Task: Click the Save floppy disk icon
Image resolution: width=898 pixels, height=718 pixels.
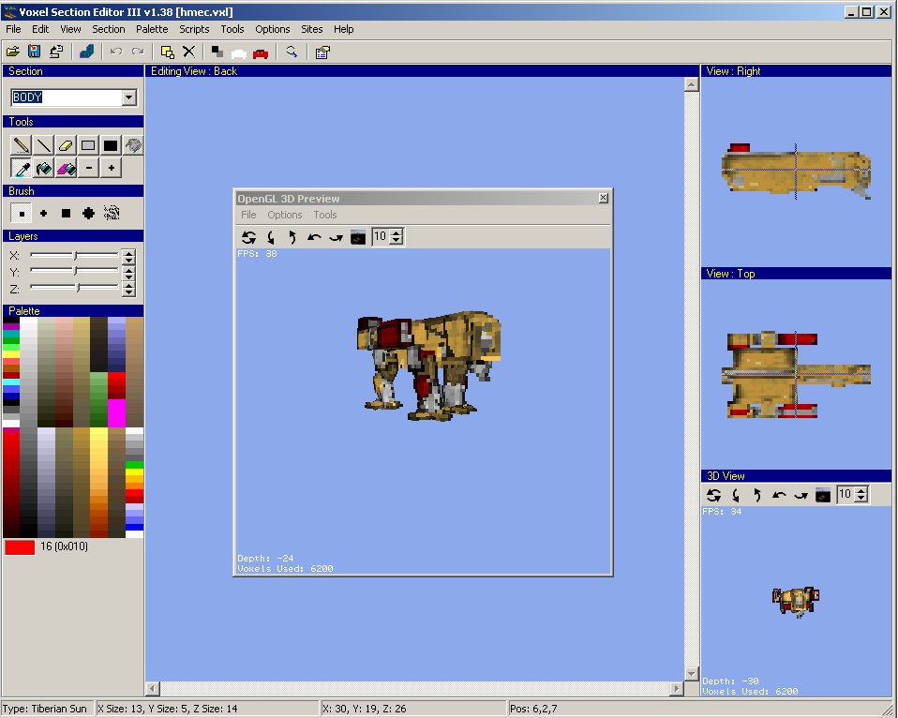Action: click(35, 52)
